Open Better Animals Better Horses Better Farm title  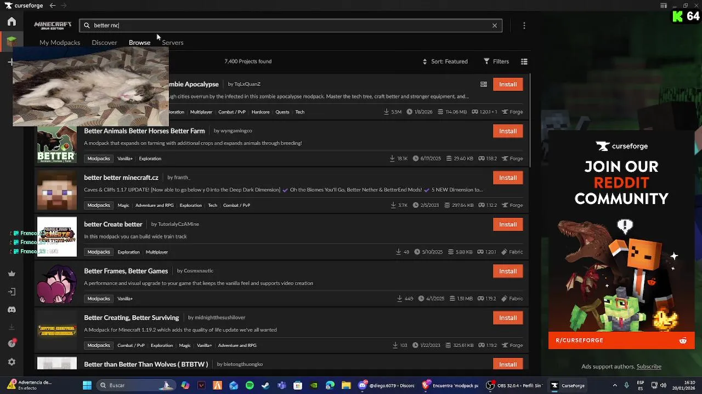pos(144,131)
